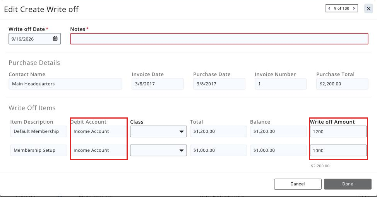Click the Cancel button
This screenshot has width=377, height=197.
(298, 184)
